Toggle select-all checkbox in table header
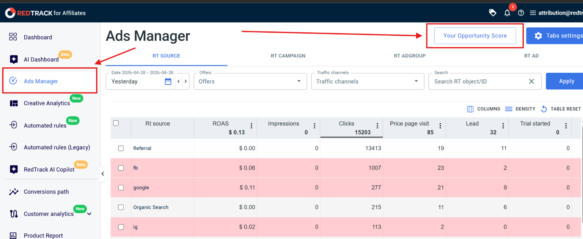Viewport: 583px width, 239px height. pos(116,123)
